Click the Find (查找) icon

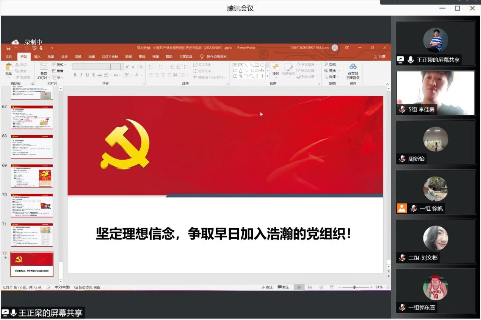(x=330, y=65)
